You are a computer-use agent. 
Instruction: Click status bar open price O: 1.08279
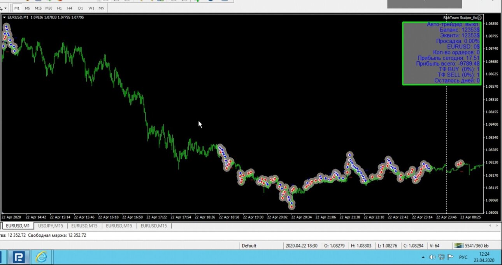[x=334, y=246]
